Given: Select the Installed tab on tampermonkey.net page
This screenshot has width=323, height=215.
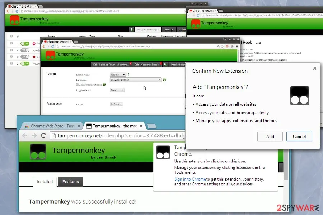Looking at the screenshot, I should tap(45, 182).
